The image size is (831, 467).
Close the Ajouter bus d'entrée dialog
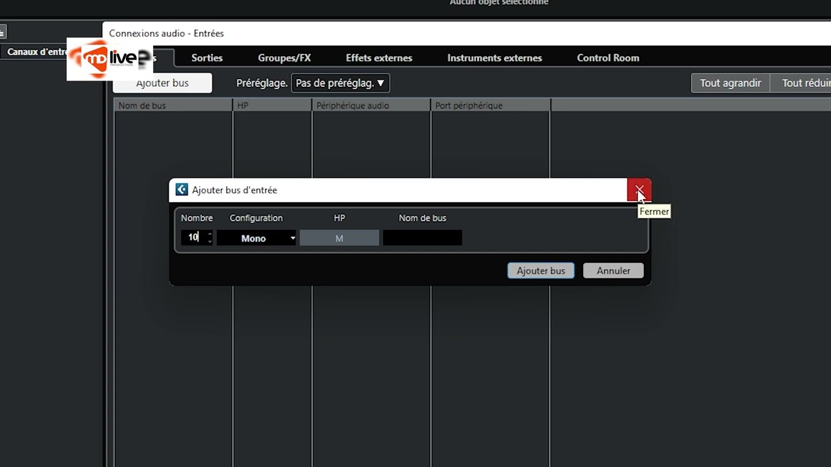click(639, 190)
